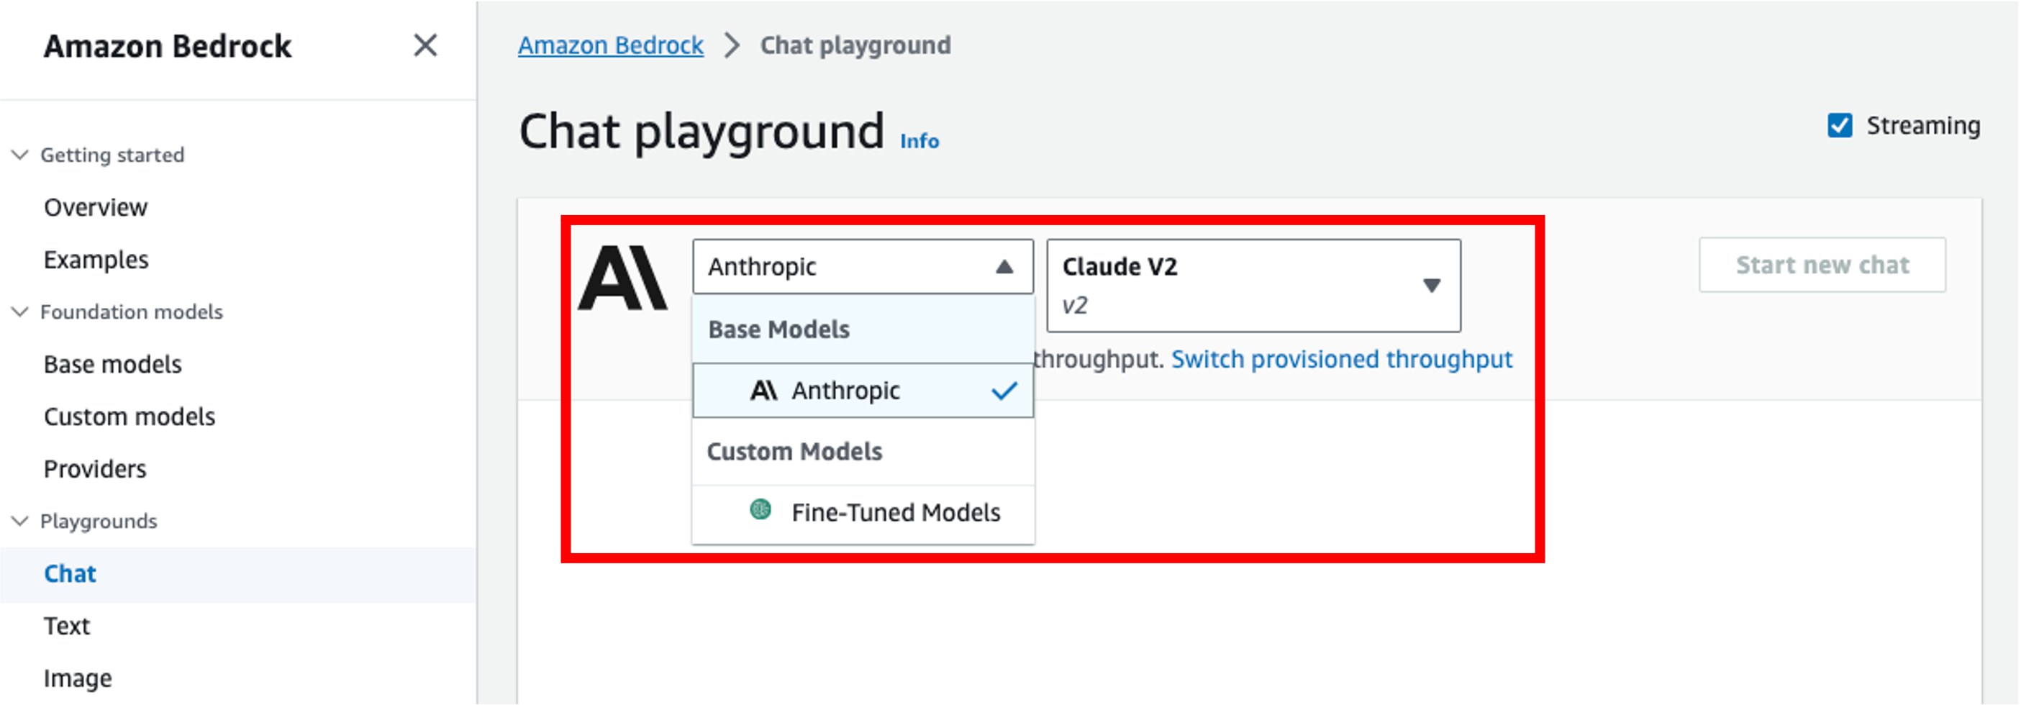Click the small Anthropic logo in dropdown list
2021x705 pixels.
tap(763, 390)
